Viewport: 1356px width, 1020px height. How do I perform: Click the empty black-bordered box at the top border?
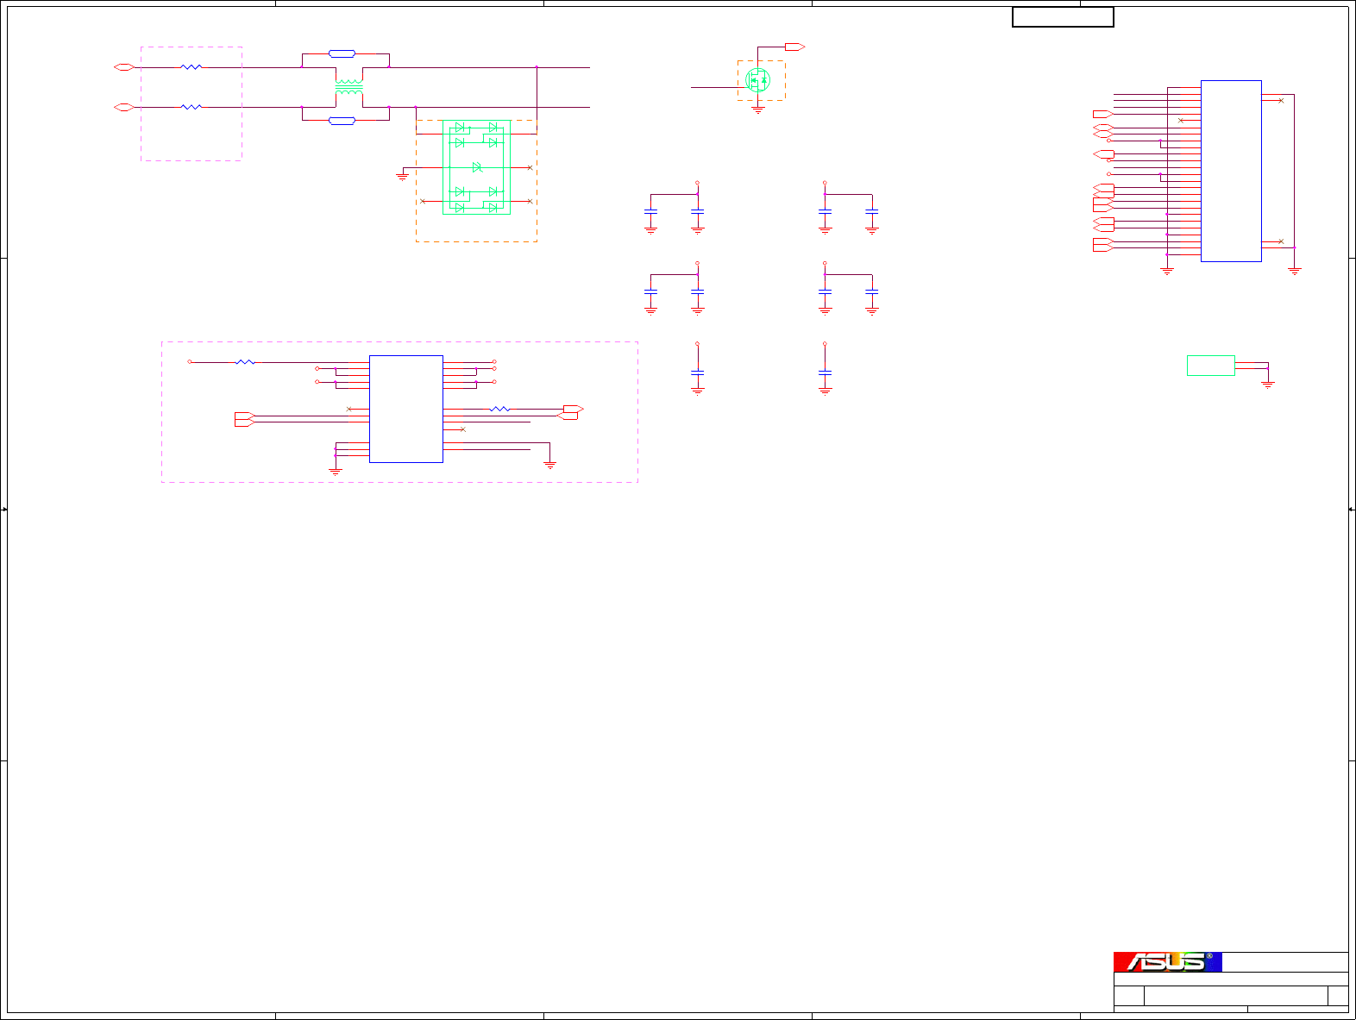click(1063, 17)
